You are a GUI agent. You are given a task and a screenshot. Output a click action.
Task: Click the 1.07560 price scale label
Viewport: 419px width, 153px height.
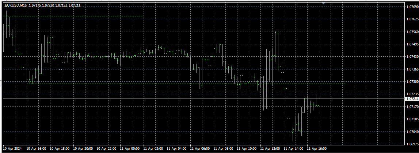click(412, 32)
